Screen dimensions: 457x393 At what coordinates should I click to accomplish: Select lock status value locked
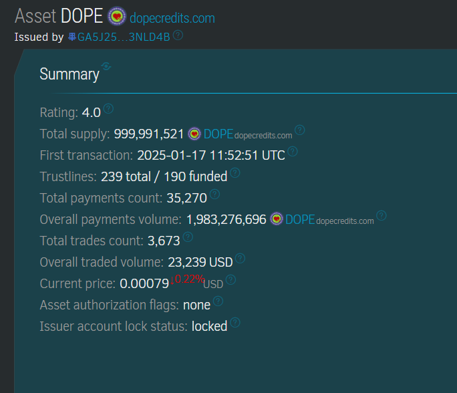[209, 326]
